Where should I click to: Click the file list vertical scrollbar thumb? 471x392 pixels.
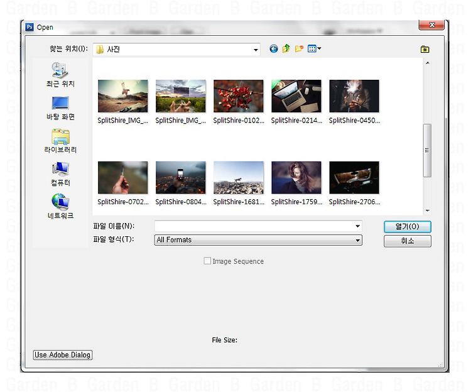pos(427,150)
